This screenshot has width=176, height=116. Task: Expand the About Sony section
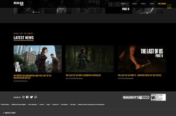tap(10, 113)
